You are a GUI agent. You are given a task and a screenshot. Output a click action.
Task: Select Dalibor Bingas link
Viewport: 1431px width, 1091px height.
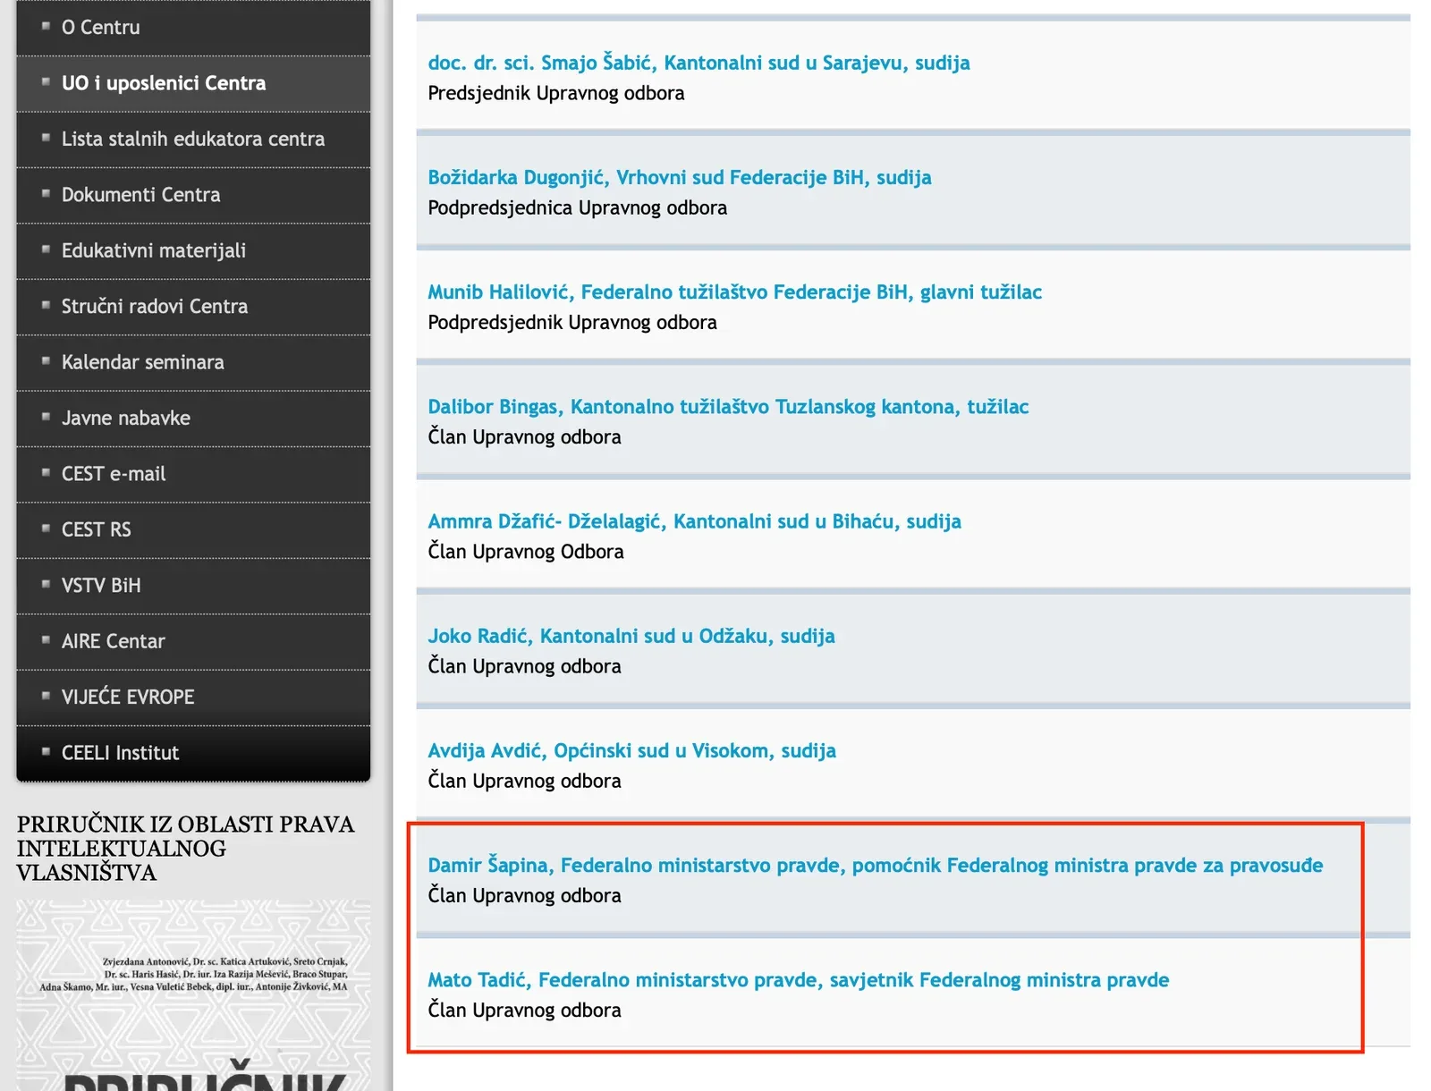tap(727, 407)
